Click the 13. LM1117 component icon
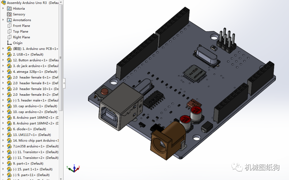The image size is (289, 180). click(x=9, y=135)
